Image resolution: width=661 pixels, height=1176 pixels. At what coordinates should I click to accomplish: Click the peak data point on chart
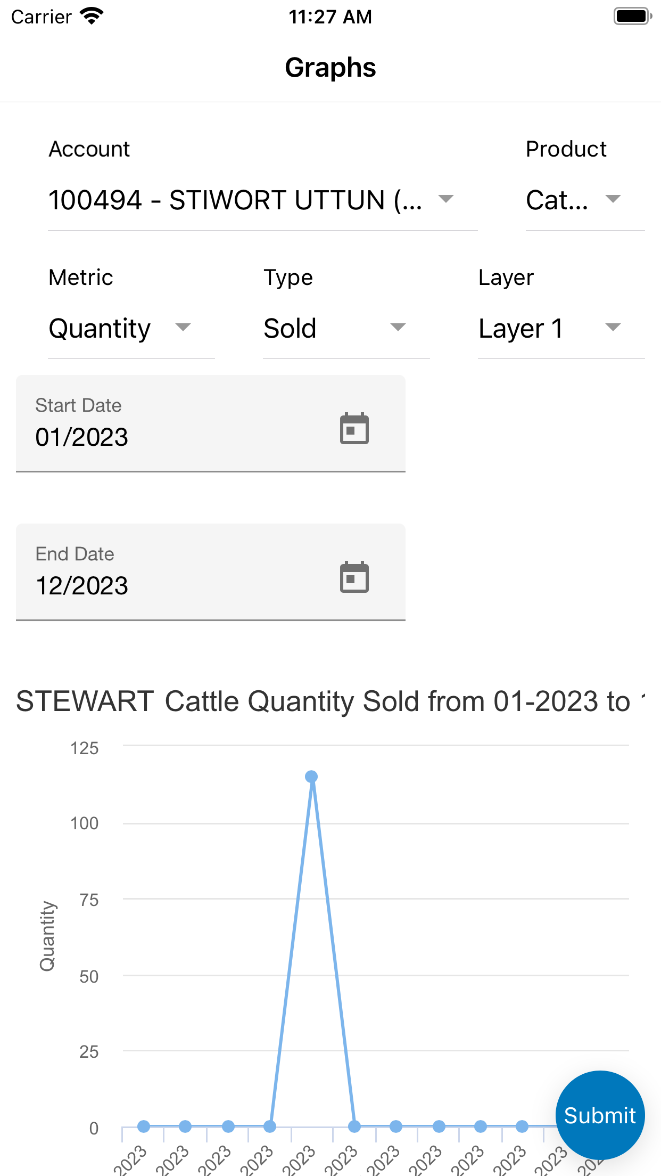[311, 777]
